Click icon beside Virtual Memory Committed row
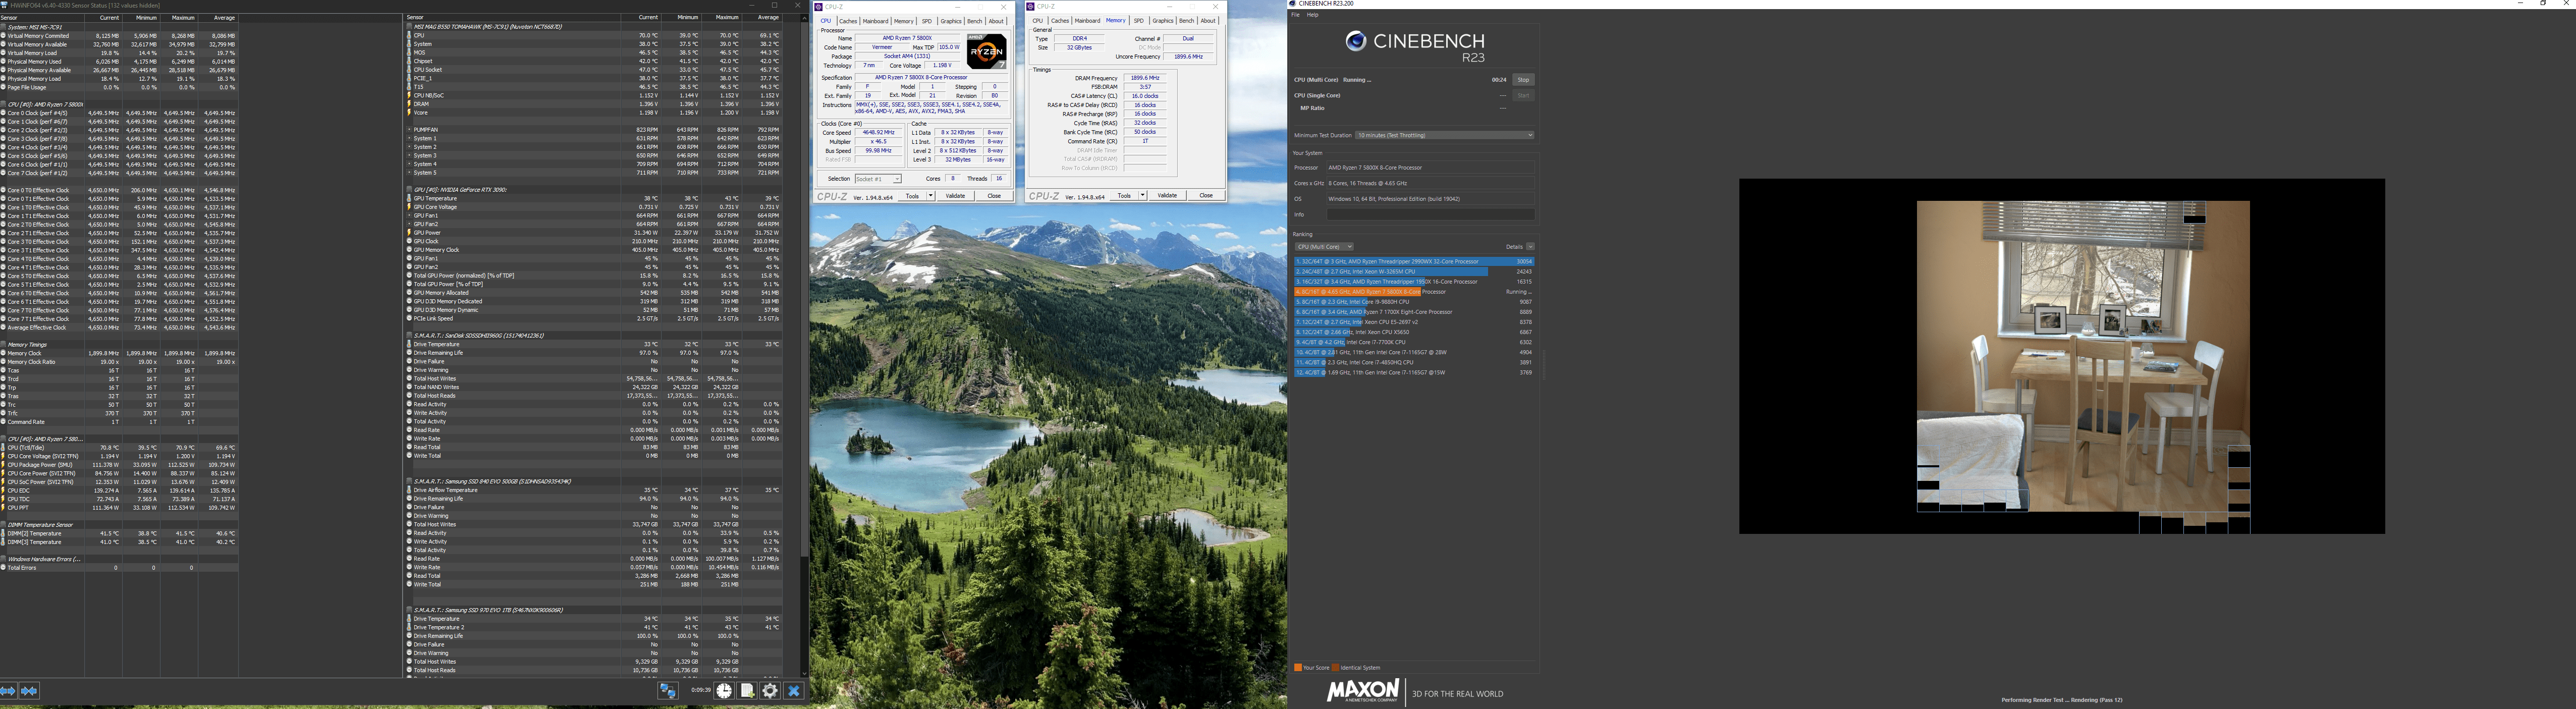Viewport: 2576px width, 709px height. click(x=4, y=36)
